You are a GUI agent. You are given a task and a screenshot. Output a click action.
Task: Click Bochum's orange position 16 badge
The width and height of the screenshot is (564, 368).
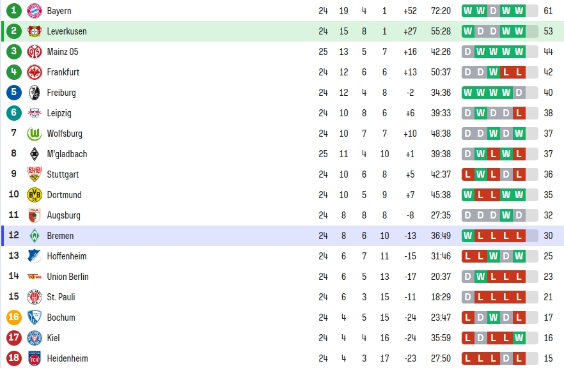tap(13, 318)
